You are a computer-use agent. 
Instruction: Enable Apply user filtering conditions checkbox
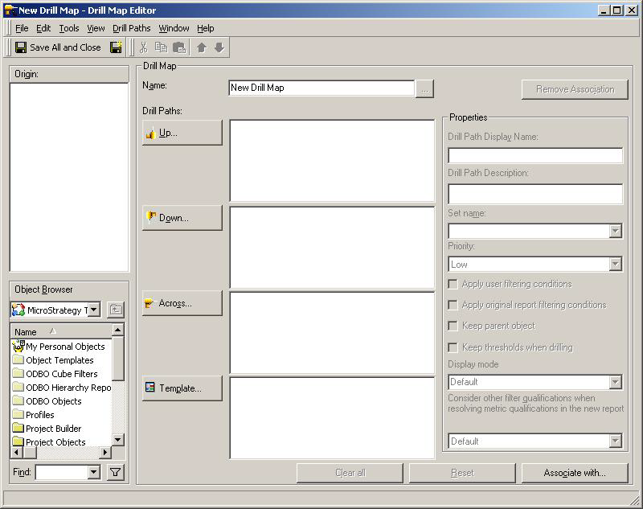coord(453,284)
